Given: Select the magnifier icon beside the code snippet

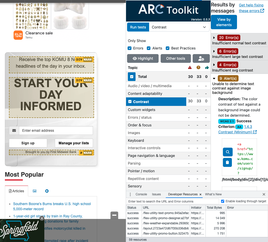Looking at the screenshot, I should click(x=228, y=152).
